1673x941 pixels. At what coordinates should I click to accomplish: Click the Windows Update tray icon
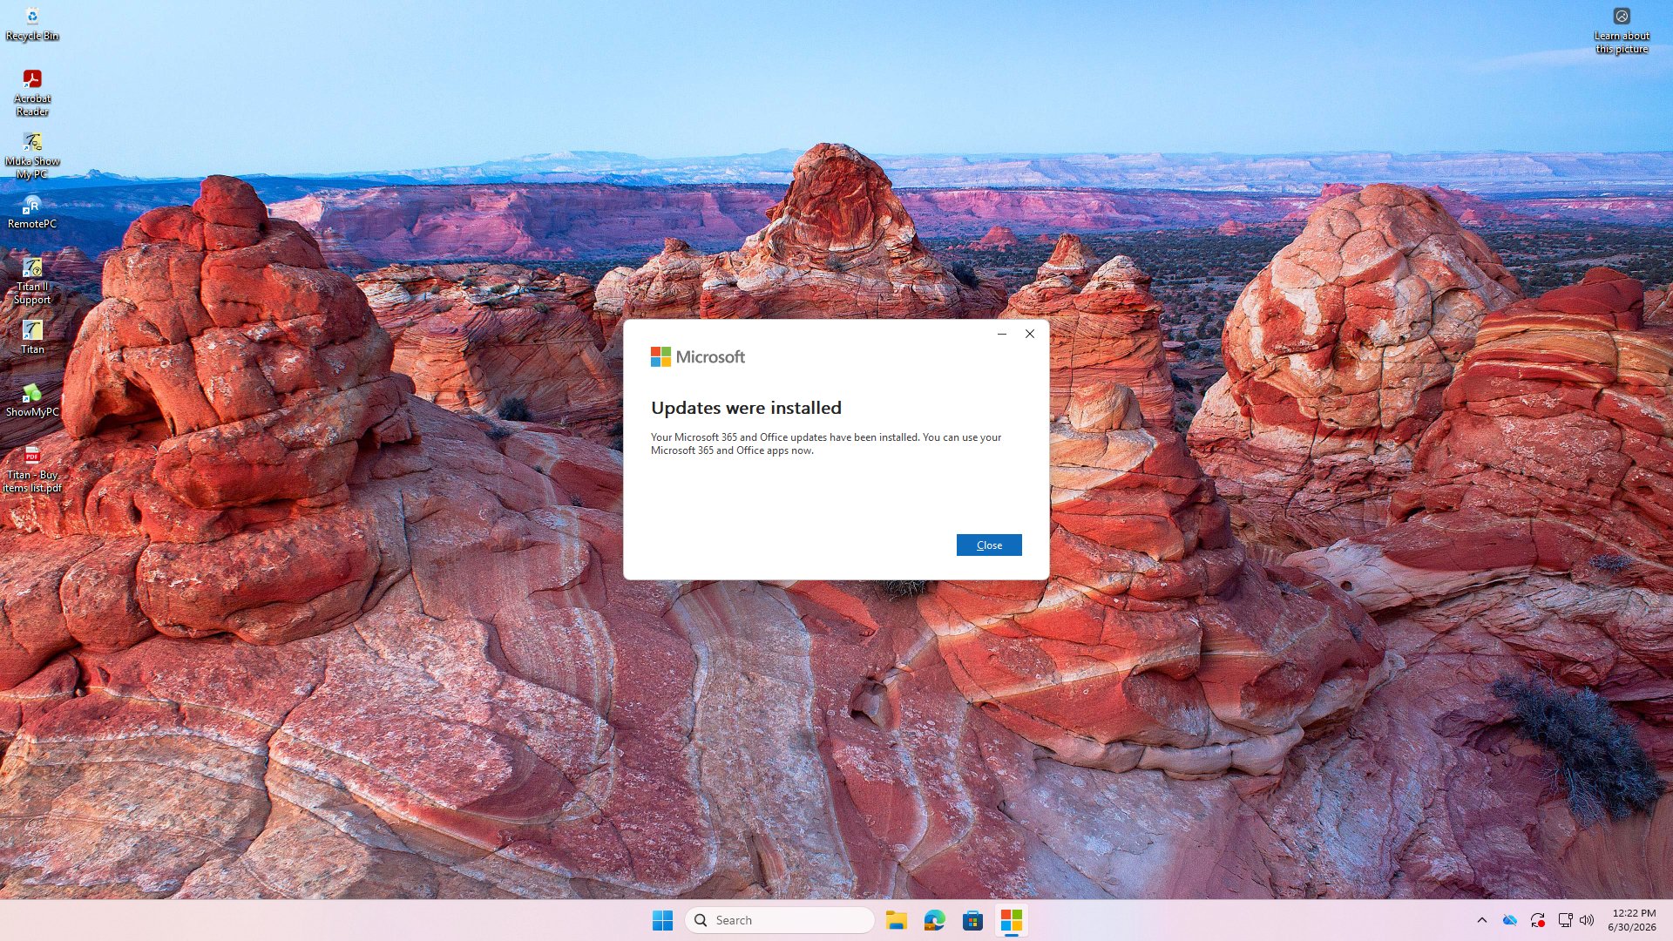coord(1538,920)
